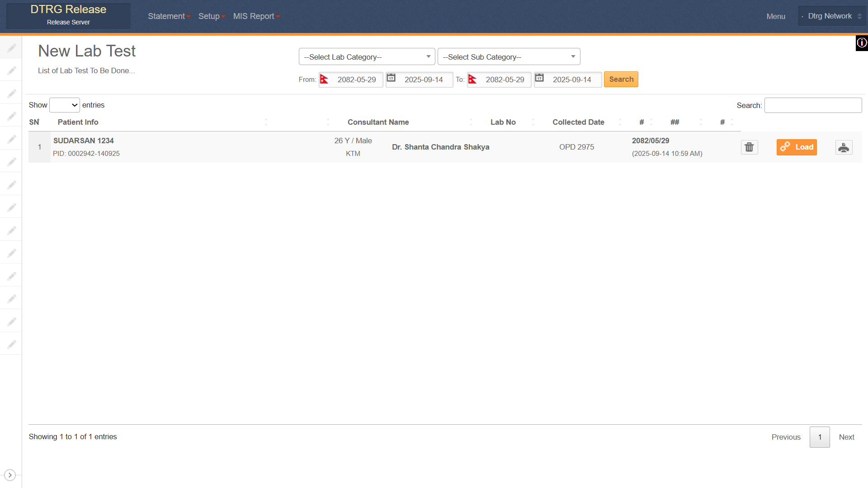This screenshot has height=488, width=868.
Task: Open the To English date calendar icon
Action: 539,78
